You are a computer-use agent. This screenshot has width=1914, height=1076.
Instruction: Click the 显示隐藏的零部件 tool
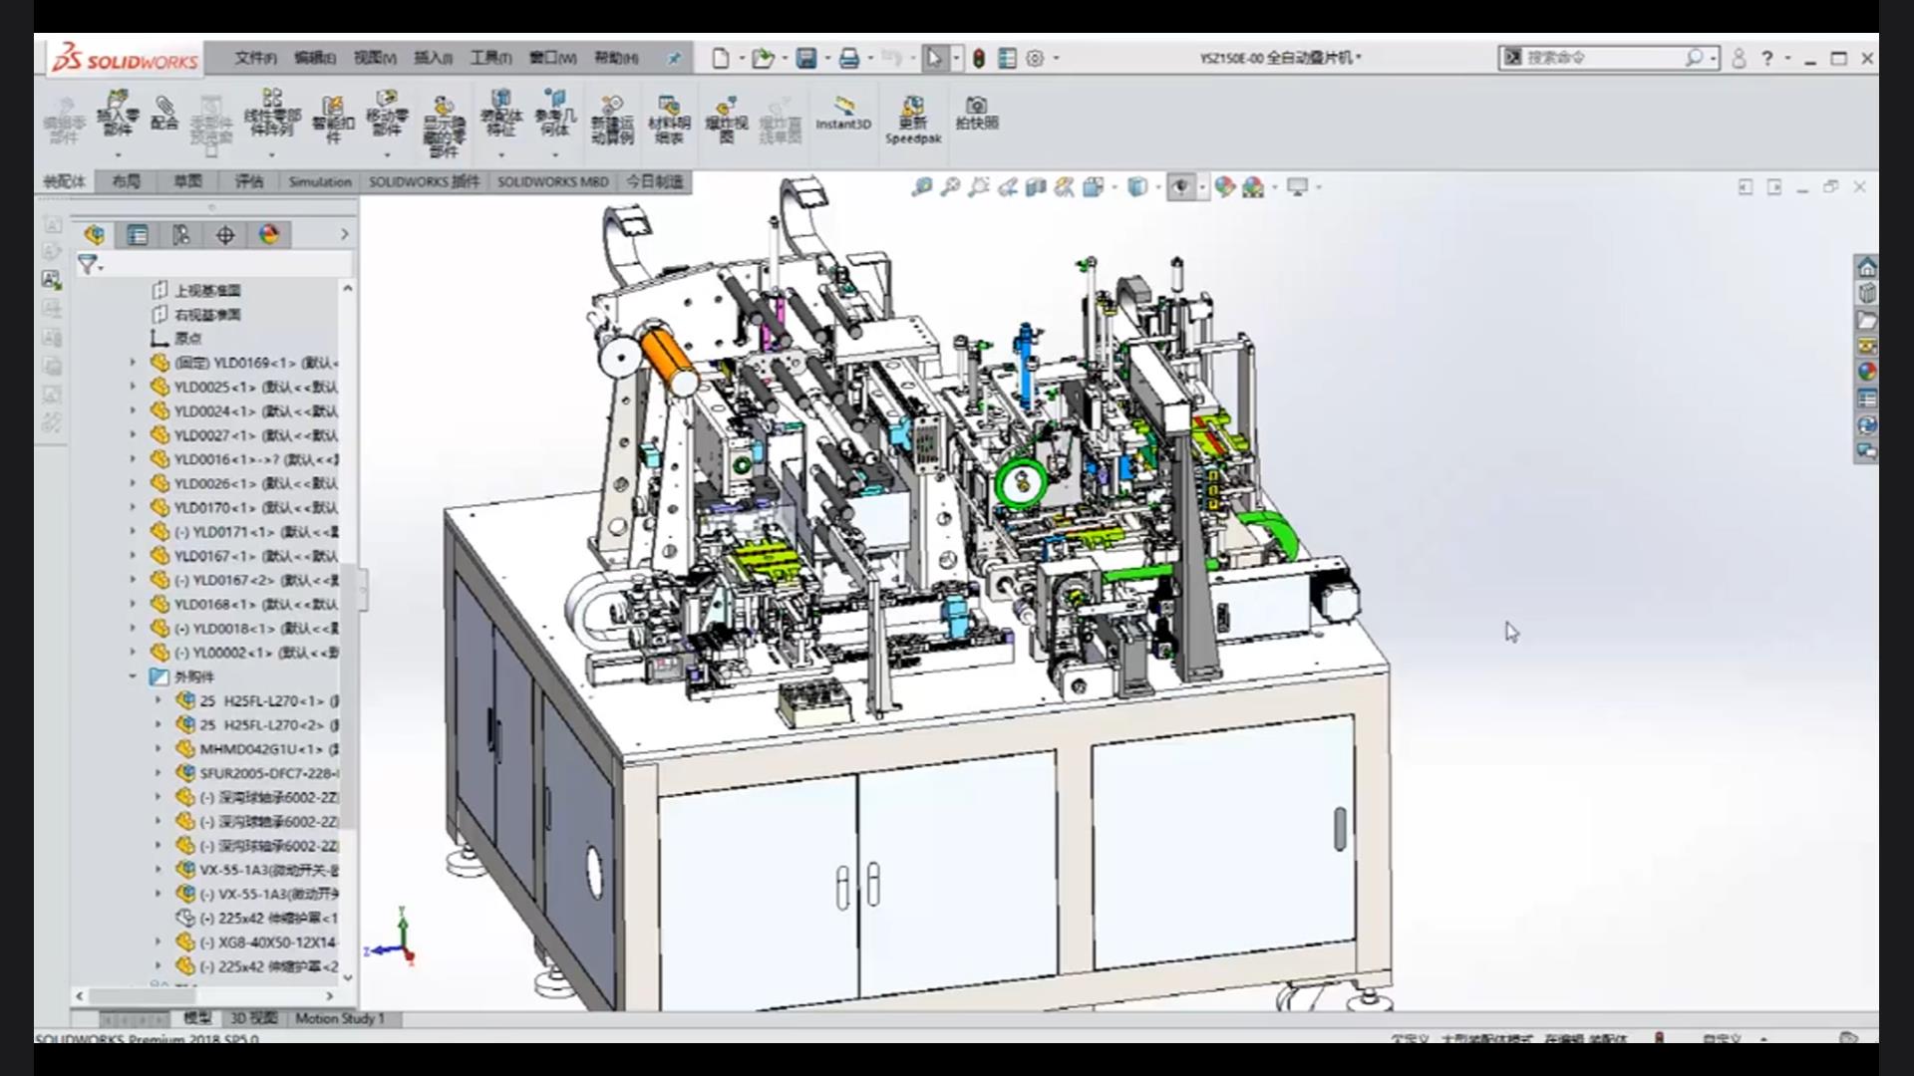[x=444, y=127]
